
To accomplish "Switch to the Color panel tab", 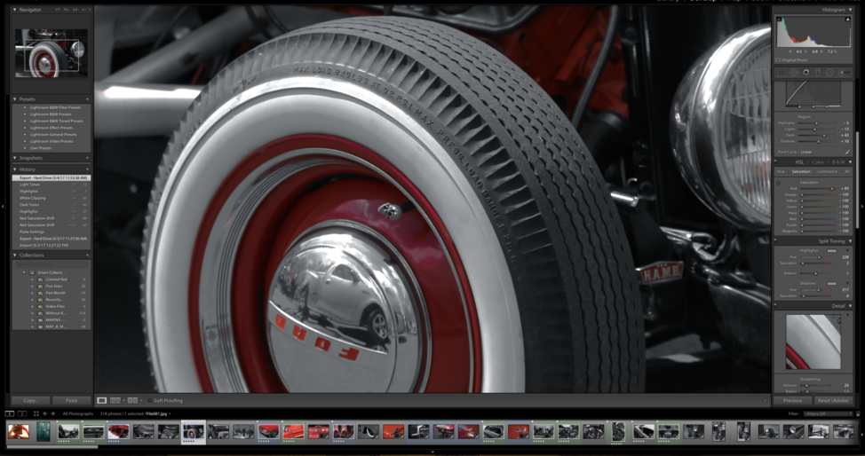I will (x=818, y=162).
